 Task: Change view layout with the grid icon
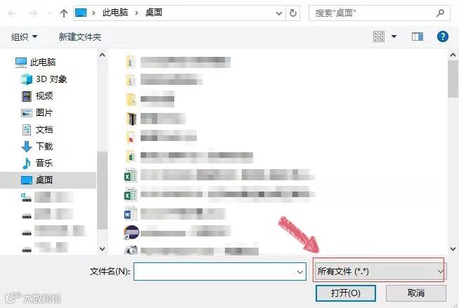click(379, 36)
